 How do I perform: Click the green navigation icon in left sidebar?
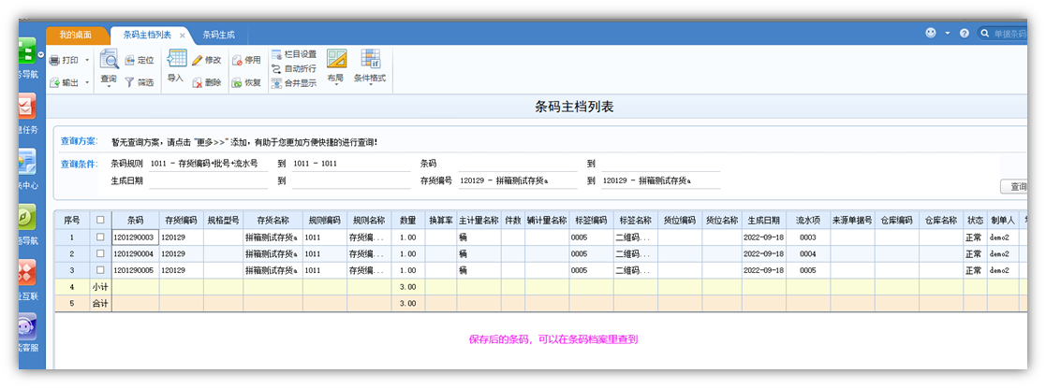coord(26,51)
